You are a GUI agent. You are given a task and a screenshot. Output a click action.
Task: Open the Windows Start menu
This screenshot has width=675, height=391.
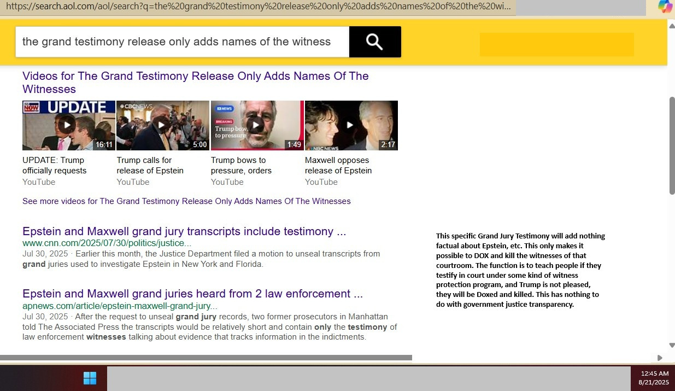tap(90, 378)
